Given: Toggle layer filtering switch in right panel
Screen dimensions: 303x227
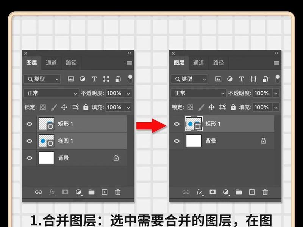Looking at the screenshot, I should [x=278, y=79].
